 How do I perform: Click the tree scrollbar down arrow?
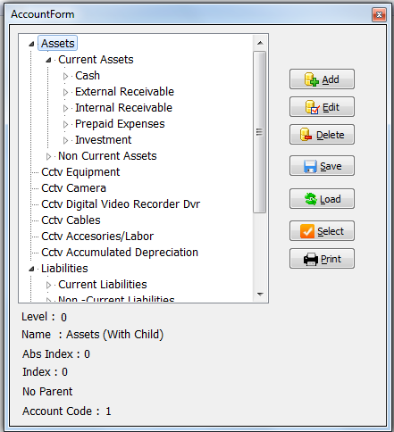pyautogui.click(x=260, y=295)
